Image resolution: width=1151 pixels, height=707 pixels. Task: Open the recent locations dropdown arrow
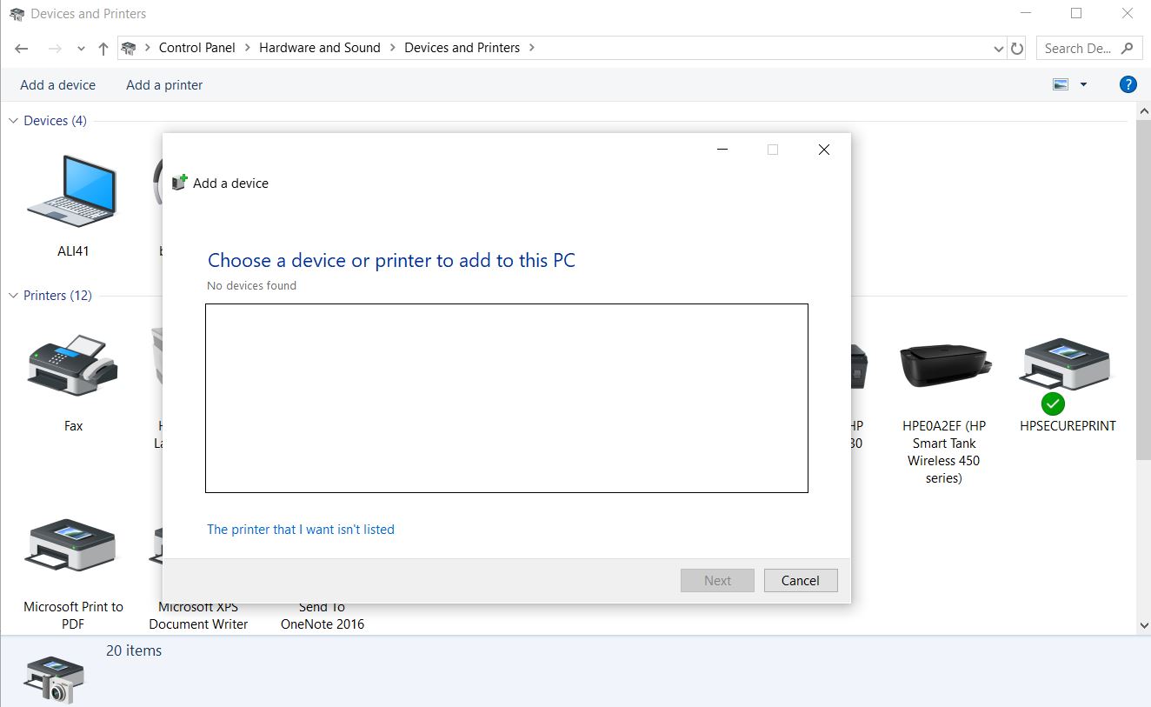coord(81,49)
